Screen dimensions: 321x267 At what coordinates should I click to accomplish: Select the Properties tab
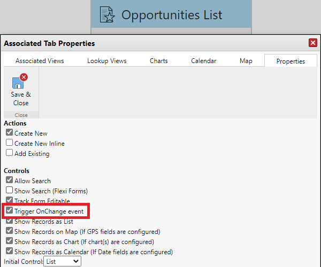[x=291, y=61]
